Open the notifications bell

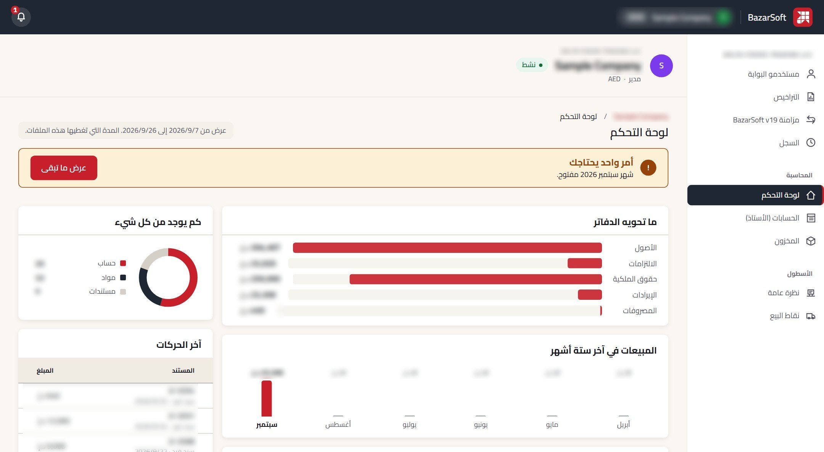click(x=21, y=17)
